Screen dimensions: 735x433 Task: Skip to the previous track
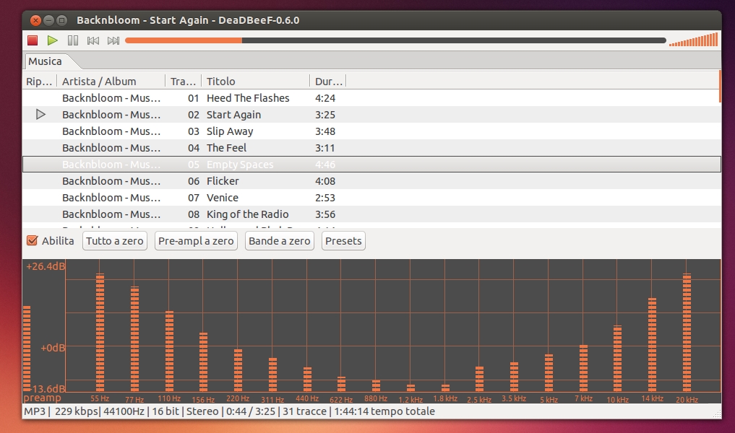coord(93,40)
